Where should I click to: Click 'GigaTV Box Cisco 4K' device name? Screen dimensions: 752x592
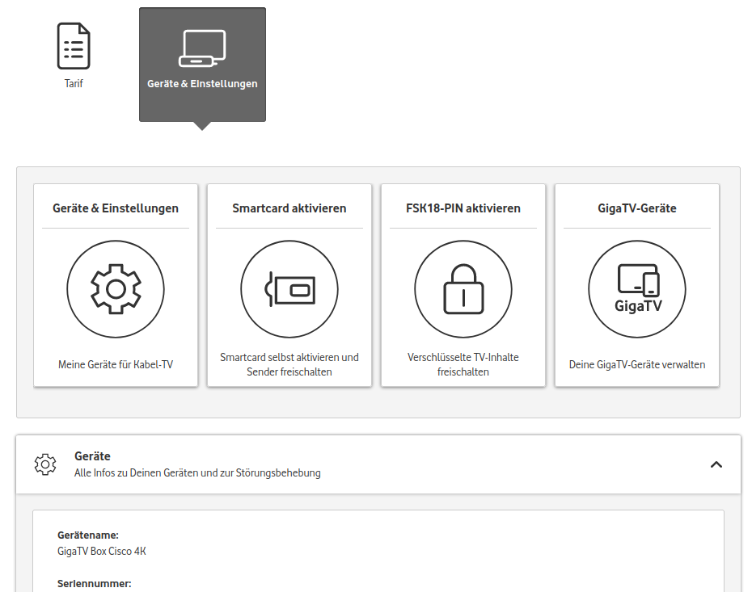click(102, 552)
